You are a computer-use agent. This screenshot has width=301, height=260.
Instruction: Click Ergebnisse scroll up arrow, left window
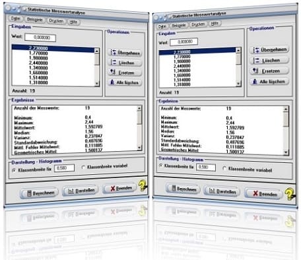point(139,108)
